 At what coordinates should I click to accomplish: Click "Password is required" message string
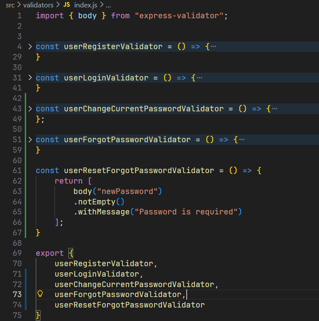point(186,212)
